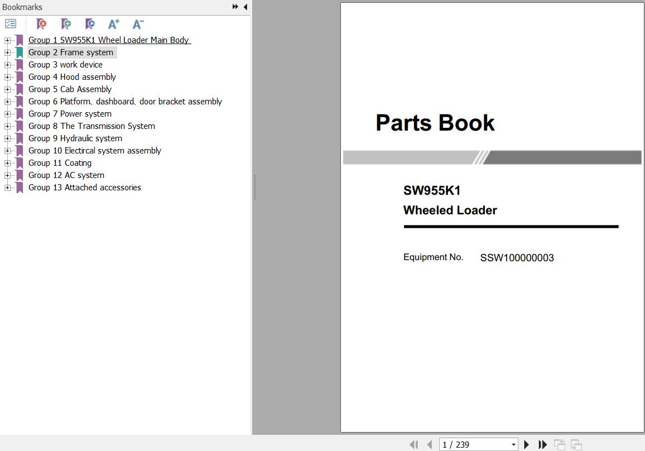645x451 pixels.
Task: Jump to the last page
Action: [542, 444]
